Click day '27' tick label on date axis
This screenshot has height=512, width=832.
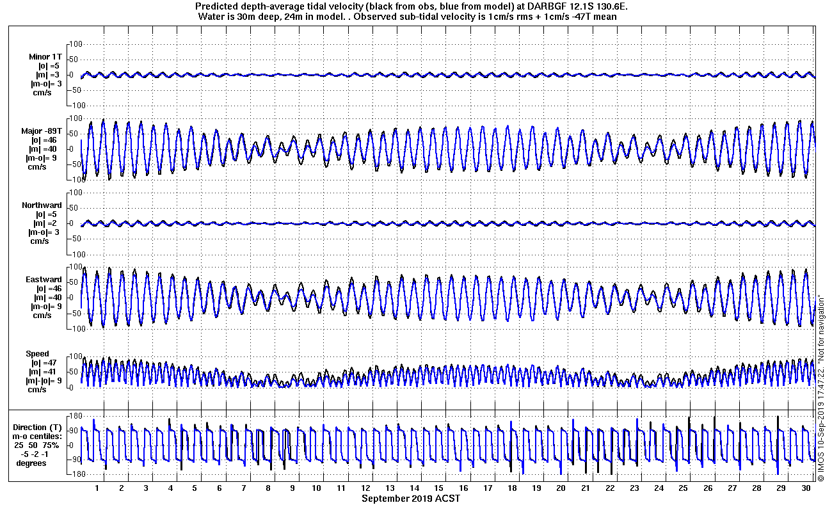[x=732, y=488]
